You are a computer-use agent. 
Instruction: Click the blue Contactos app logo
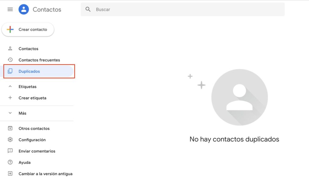[x=24, y=9]
